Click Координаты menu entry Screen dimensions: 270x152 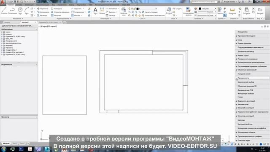coord(243,32)
